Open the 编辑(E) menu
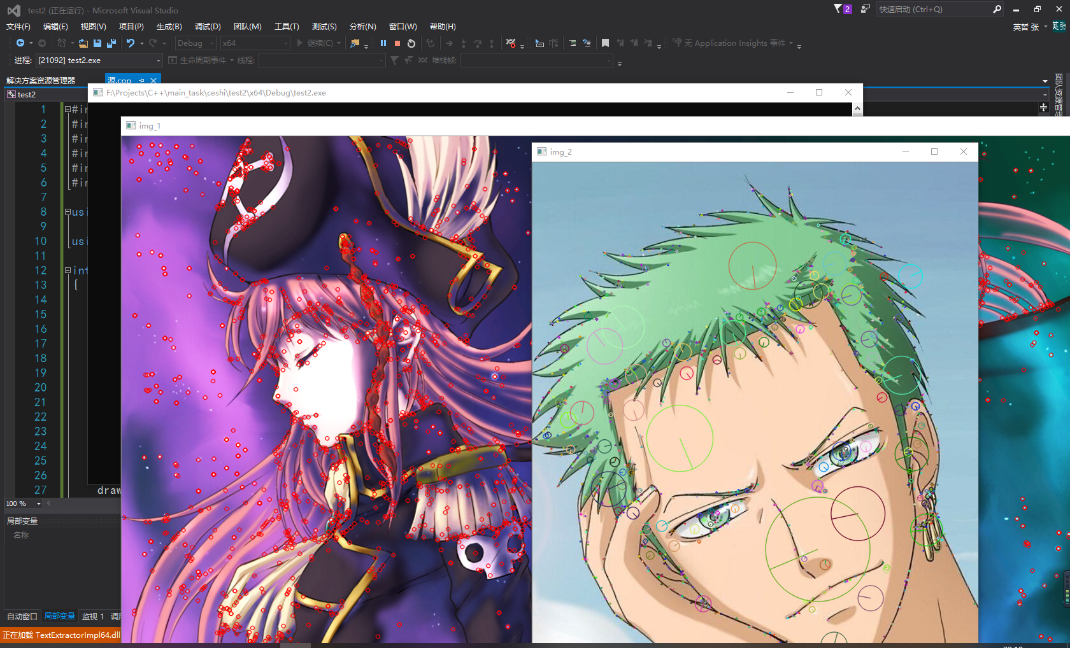1070x648 pixels. point(55,26)
